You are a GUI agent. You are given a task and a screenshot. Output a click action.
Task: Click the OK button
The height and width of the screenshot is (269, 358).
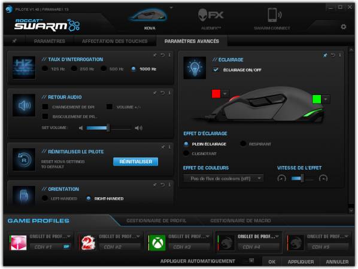272,262
